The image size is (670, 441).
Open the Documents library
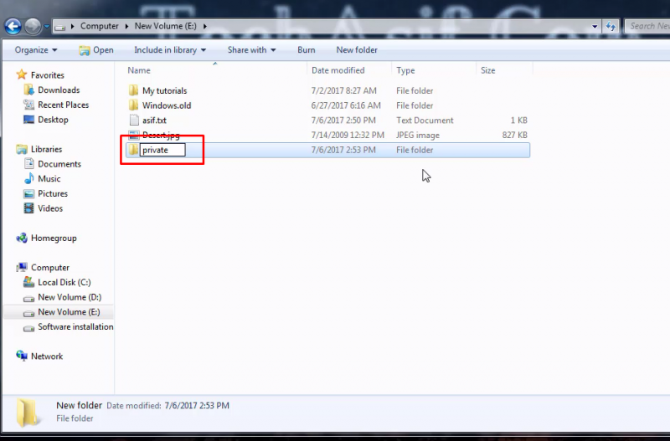coord(59,164)
